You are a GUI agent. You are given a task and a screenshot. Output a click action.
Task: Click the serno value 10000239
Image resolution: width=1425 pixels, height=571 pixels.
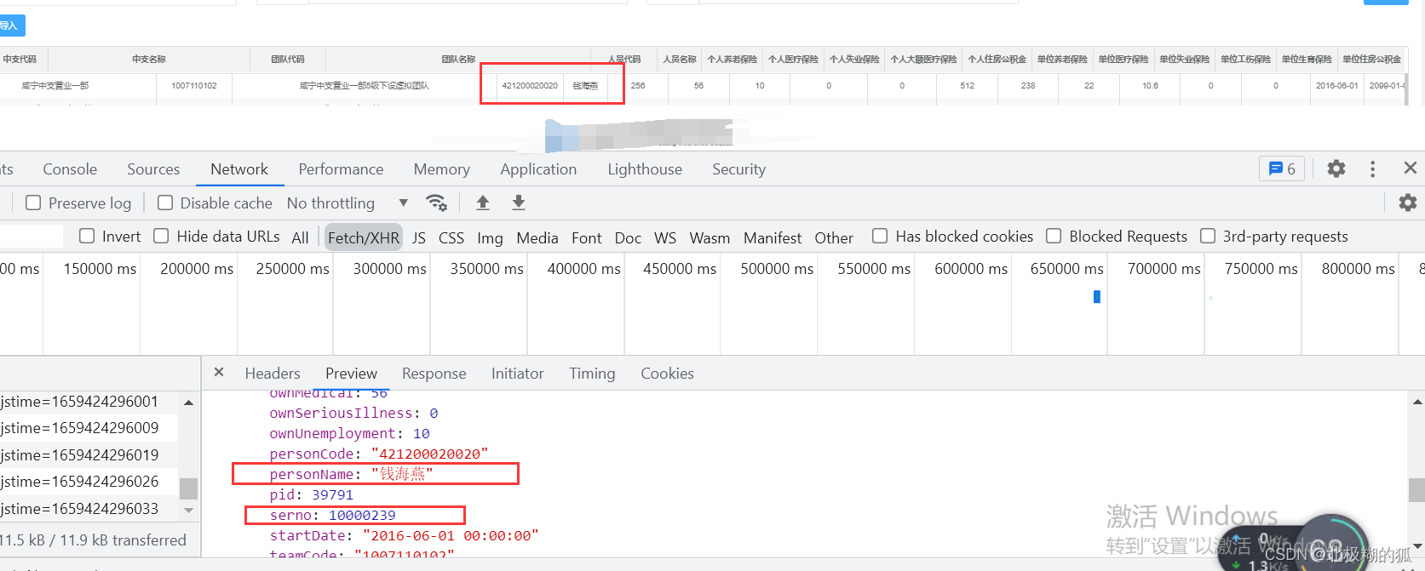(x=362, y=515)
